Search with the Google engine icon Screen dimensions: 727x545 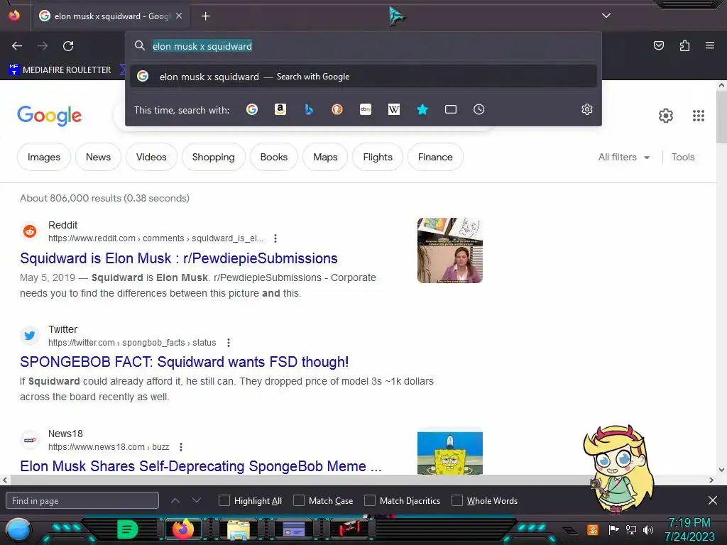(x=252, y=109)
